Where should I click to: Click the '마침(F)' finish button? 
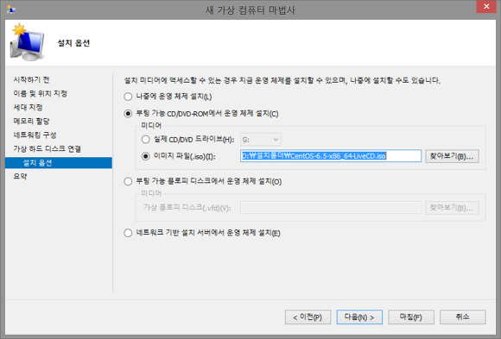(411, 317)
